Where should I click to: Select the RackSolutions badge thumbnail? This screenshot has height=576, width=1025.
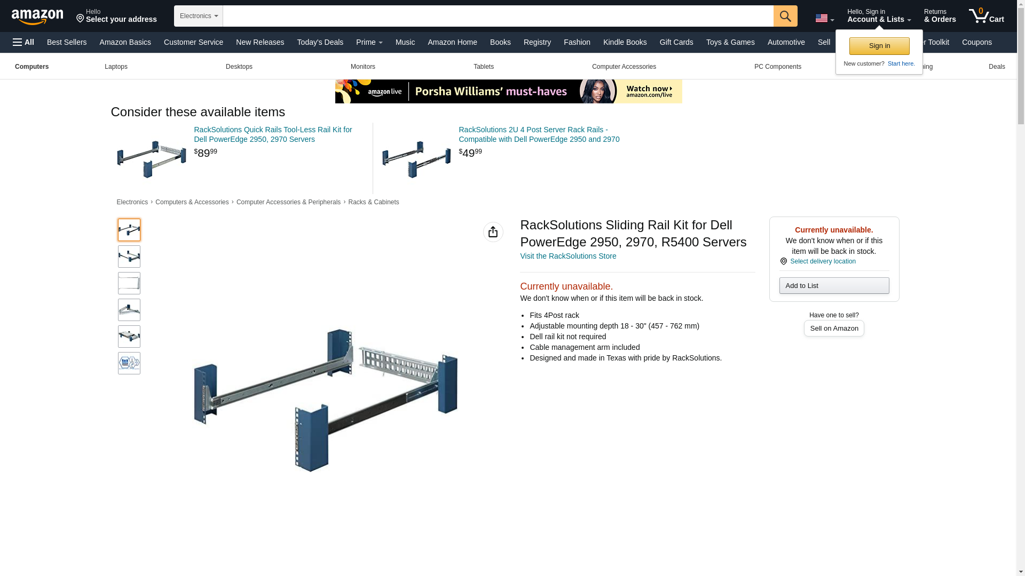pyautogui.click(x=129, y=363)
